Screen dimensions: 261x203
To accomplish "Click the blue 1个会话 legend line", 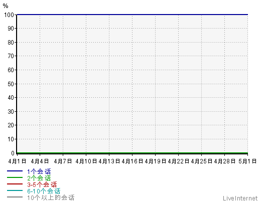I will click(15, 171).
